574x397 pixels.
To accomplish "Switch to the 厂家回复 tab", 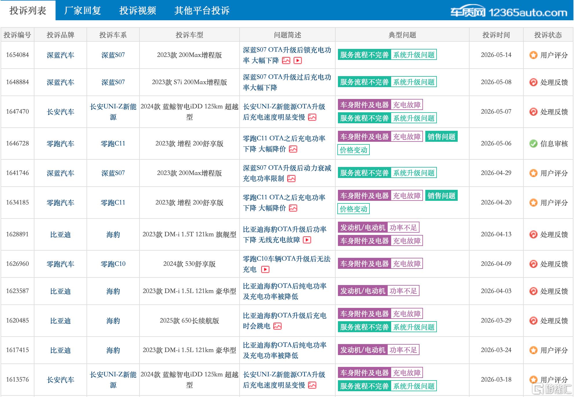I will click(x=82, y=10).
